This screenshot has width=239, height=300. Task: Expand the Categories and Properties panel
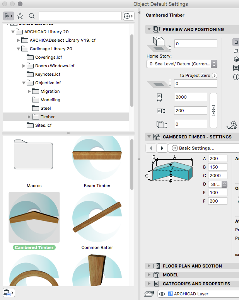tap(149, 284)
